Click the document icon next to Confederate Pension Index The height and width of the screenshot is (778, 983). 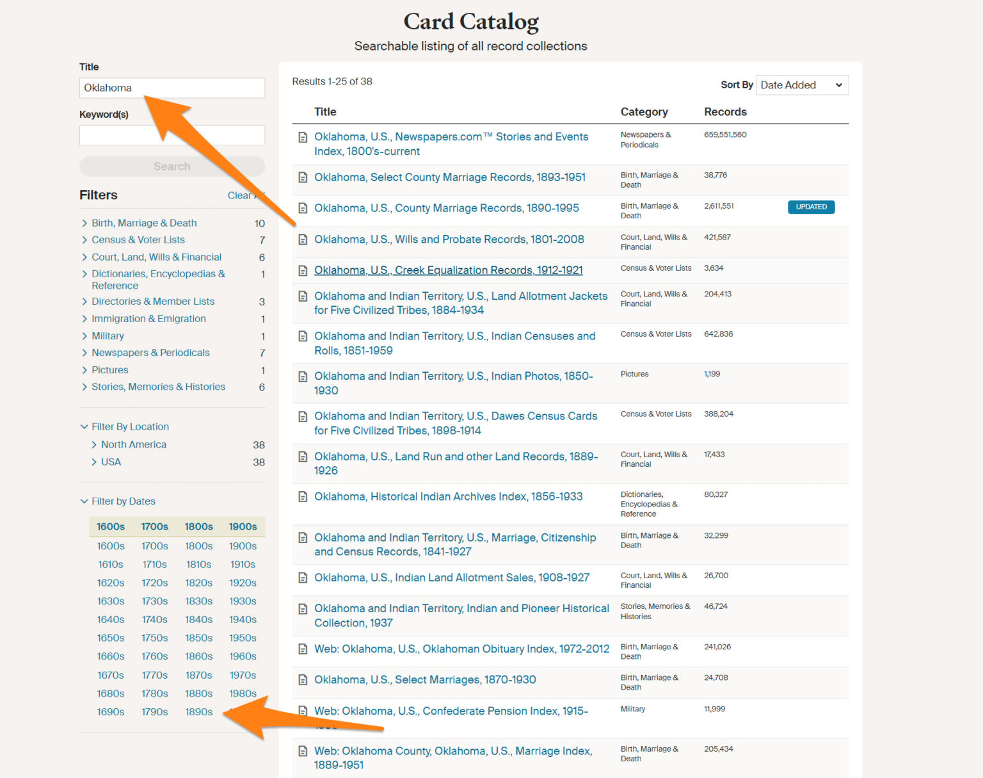(x=303, y=711)
